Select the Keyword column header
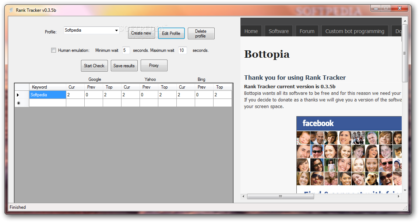The width and height of the screenshot is (419, 222). click(47, 87)
